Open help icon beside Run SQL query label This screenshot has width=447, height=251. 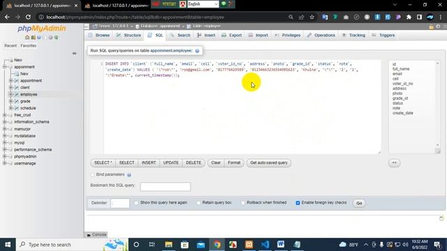pyautogui.click(x=197, y=51)
